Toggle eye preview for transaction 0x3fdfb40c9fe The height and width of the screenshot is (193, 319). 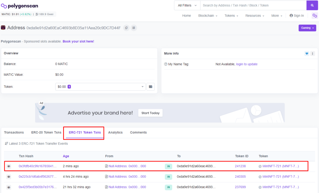point(9,166)
